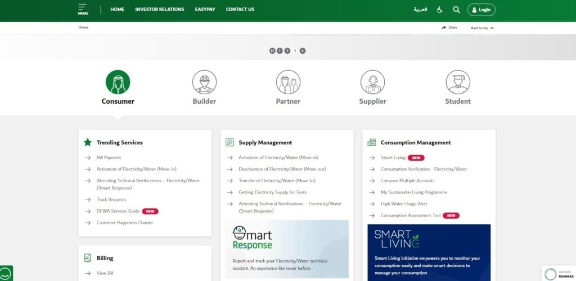Image resolution: width=576 pixels, height=281 pixels.
Task: Open the Bill Payment link
Action: point(109,158)
